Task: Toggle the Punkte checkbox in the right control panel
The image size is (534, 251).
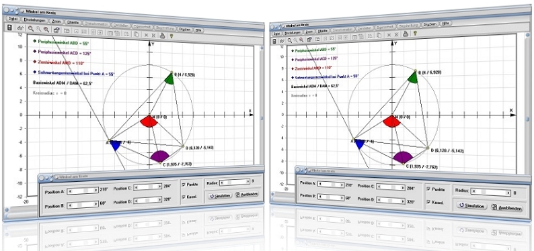Action: pos(428,189)
